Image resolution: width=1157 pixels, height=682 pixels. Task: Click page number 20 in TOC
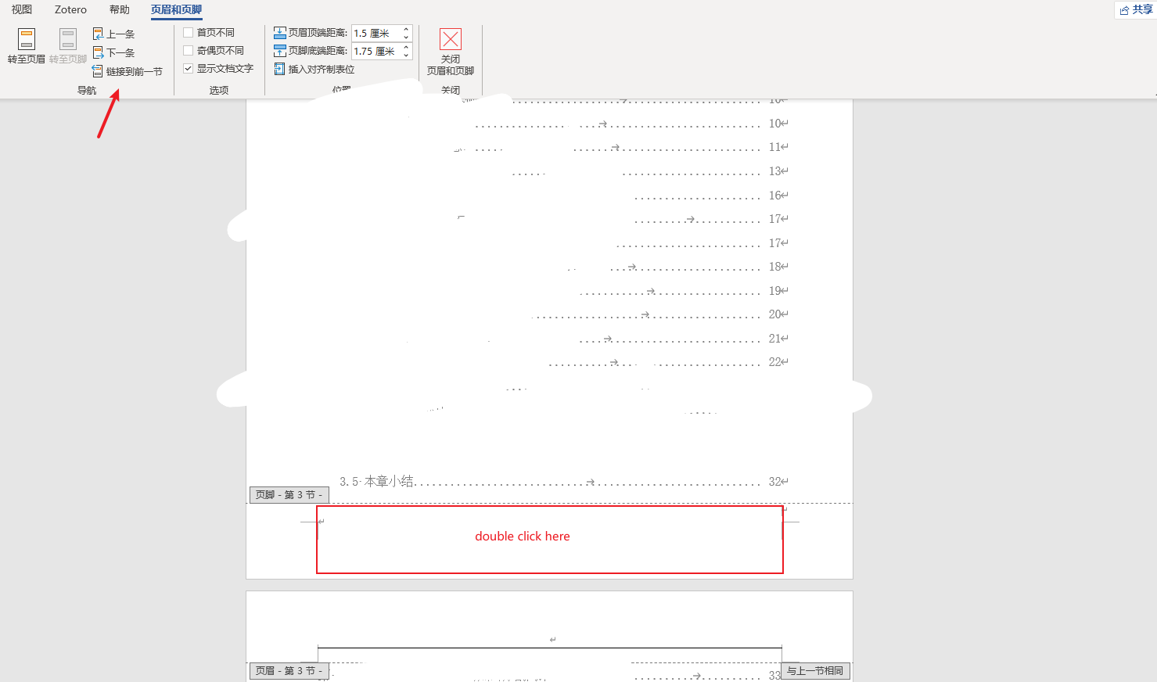(775, 314)
